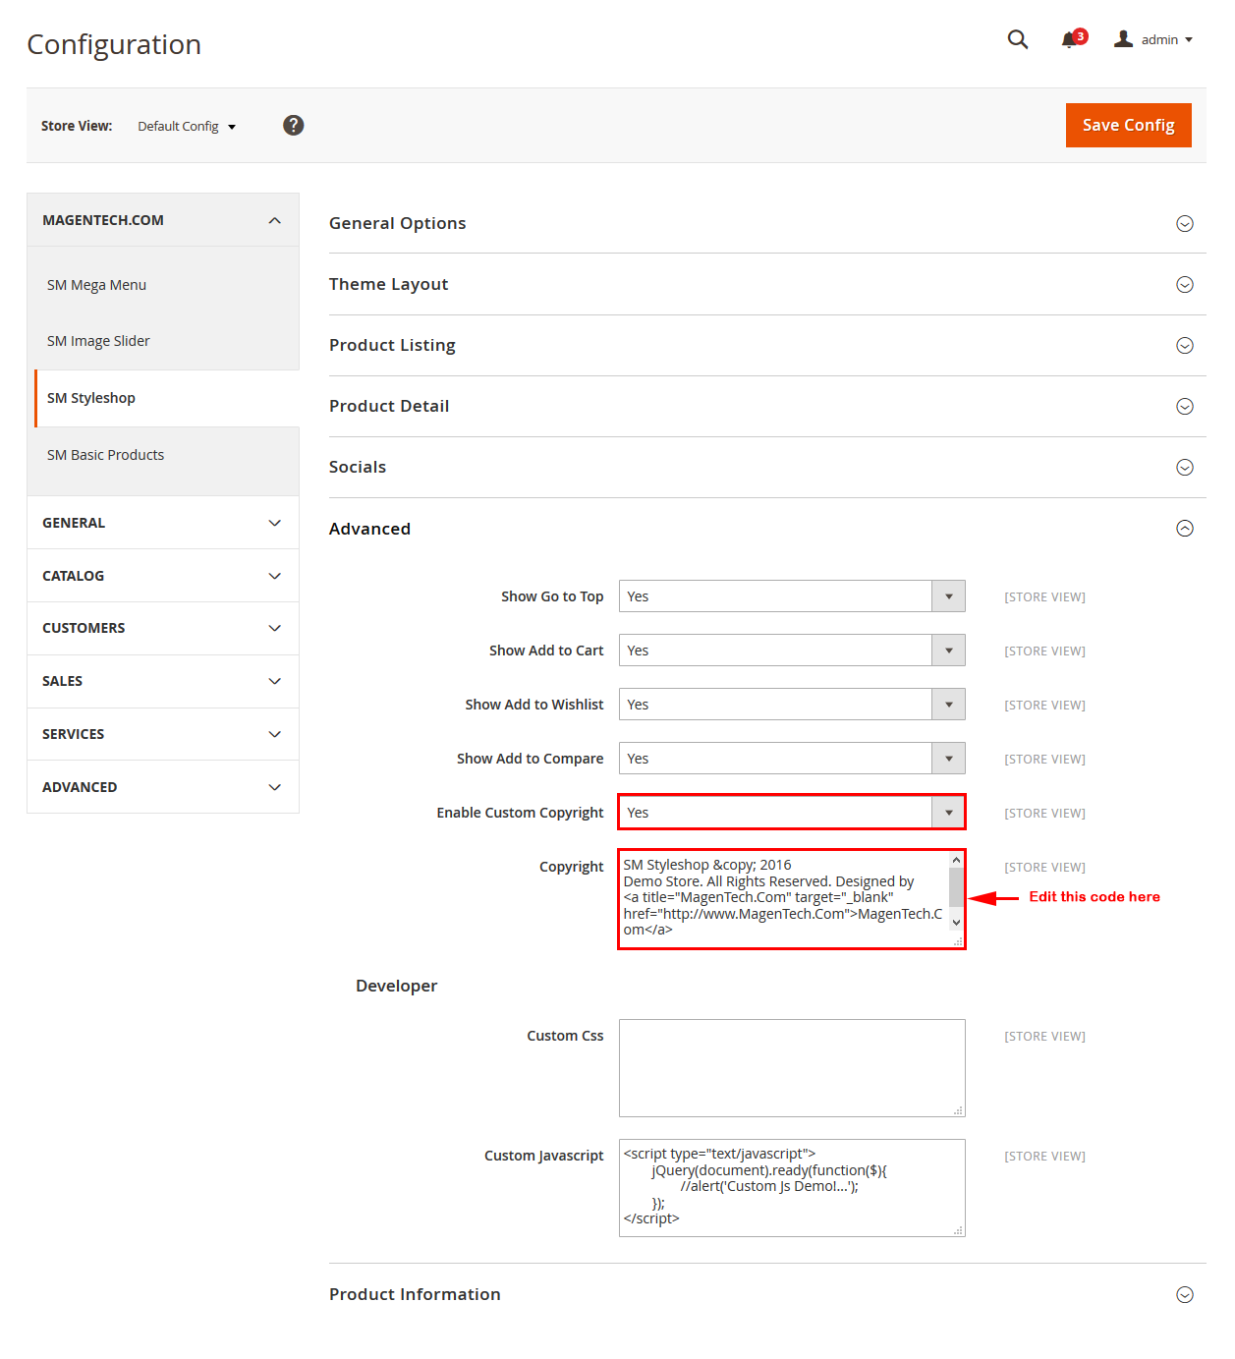The image size is (1235, 1359).
Task: Expand the SALES sidebar group
Action: 162,681
